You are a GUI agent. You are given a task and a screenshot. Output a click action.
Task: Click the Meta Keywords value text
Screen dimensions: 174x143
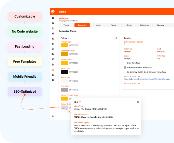(93, 117)
